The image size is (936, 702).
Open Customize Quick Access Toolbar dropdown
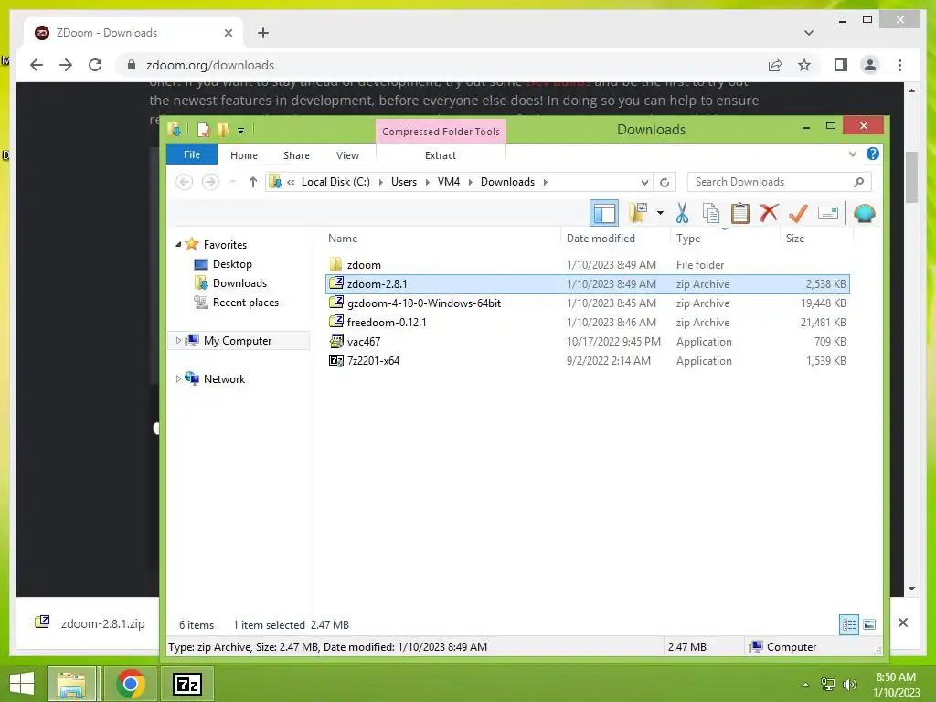(x=240, y=130)
